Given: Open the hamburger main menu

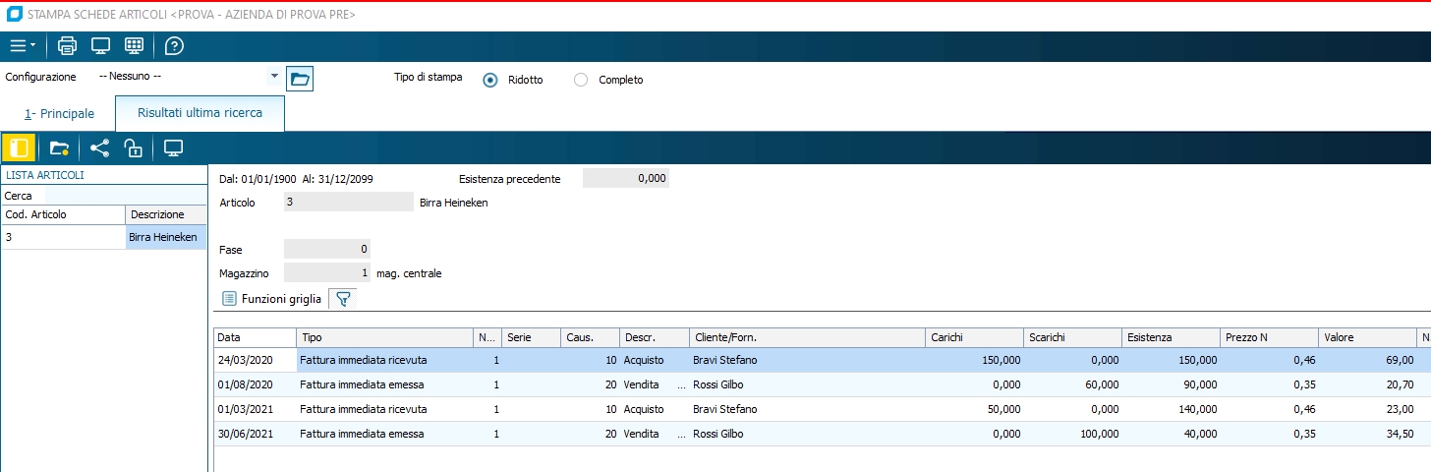Looking at the screenshot, I should [x=23, y=45].
